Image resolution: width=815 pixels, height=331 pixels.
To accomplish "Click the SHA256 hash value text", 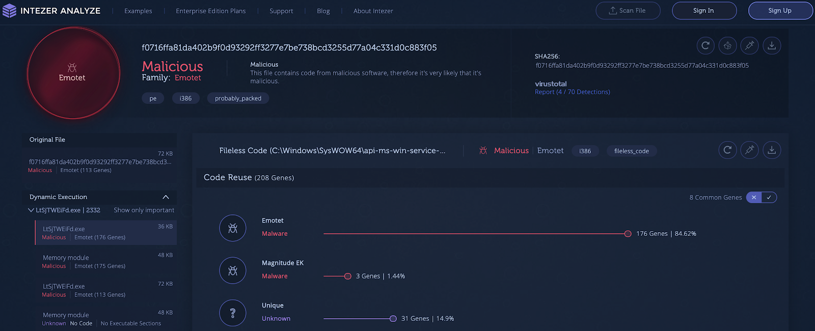I will click(x=642, y=66).
